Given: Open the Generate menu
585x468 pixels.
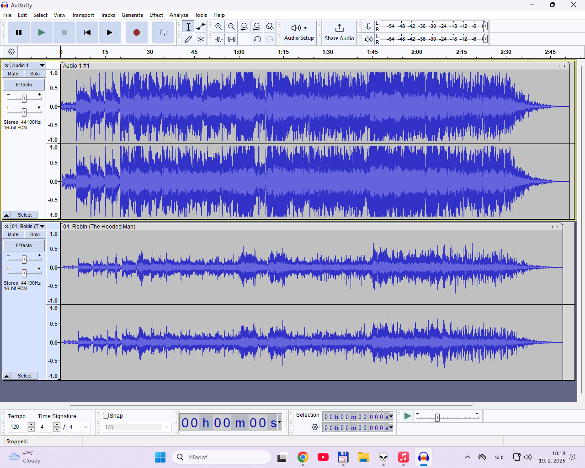Looking at the screenshot, I should tap(132, 15).
